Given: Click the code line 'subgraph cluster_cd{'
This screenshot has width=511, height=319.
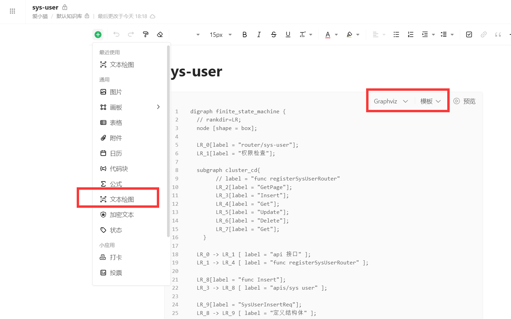Looking at the screenshot, I should coord(228,170).
